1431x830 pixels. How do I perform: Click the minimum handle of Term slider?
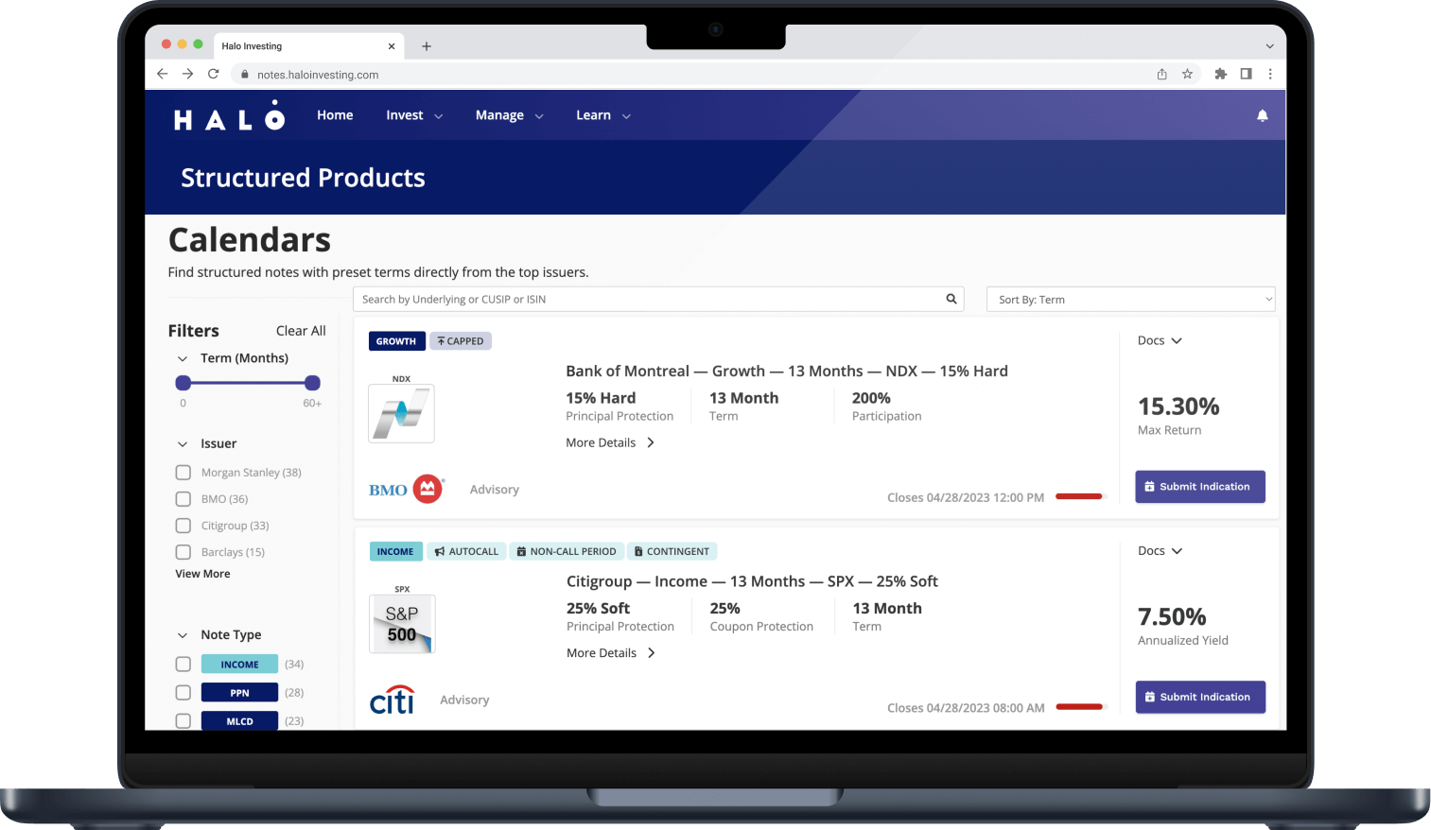183,383
